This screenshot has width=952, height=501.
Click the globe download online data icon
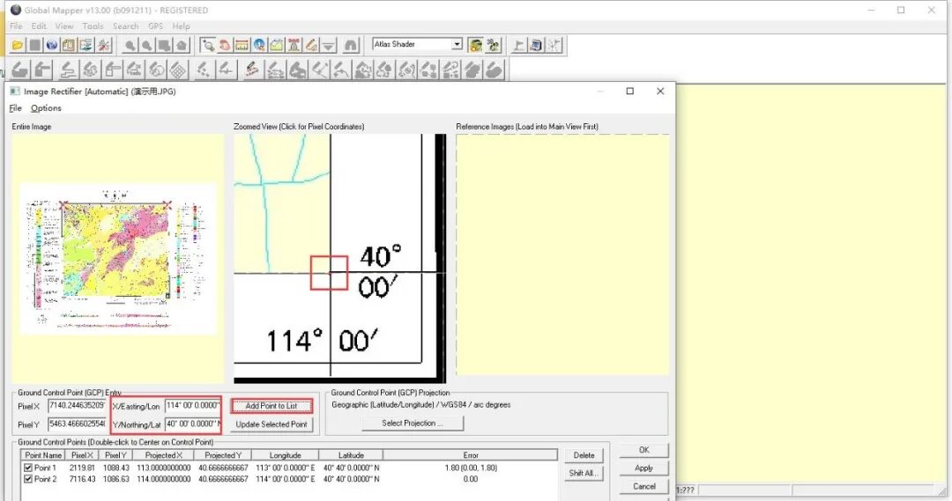(52, 45)
